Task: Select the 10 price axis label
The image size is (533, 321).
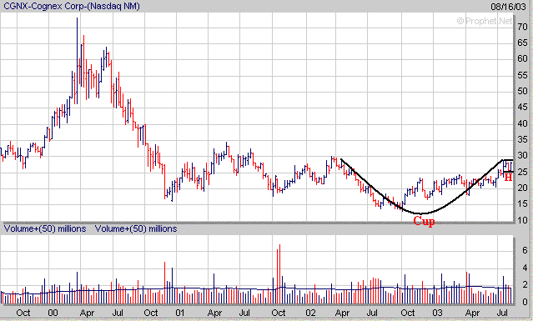Action: 522,220
